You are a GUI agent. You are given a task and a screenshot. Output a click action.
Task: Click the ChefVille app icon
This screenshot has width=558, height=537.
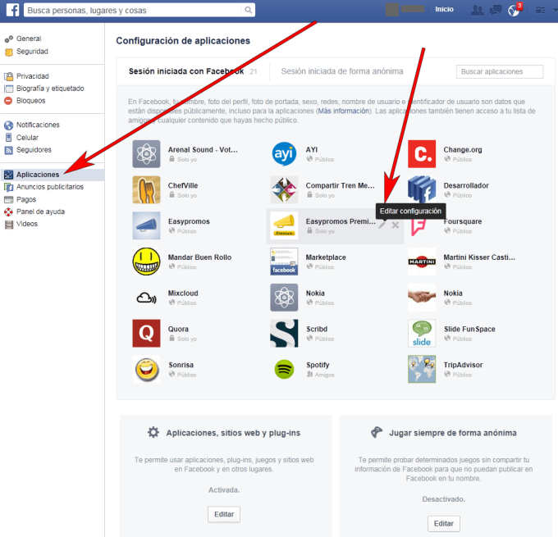coord(146,190)
